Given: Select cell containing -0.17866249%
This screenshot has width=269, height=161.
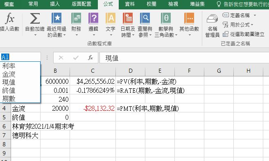Looking at the screenshot, I should tap(93, 90).
